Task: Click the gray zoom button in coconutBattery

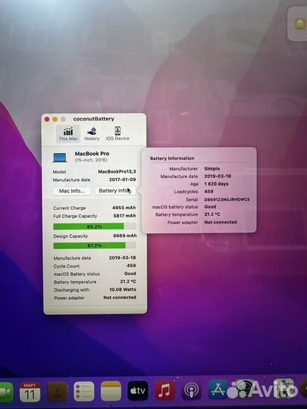Action: pos(63,119)
